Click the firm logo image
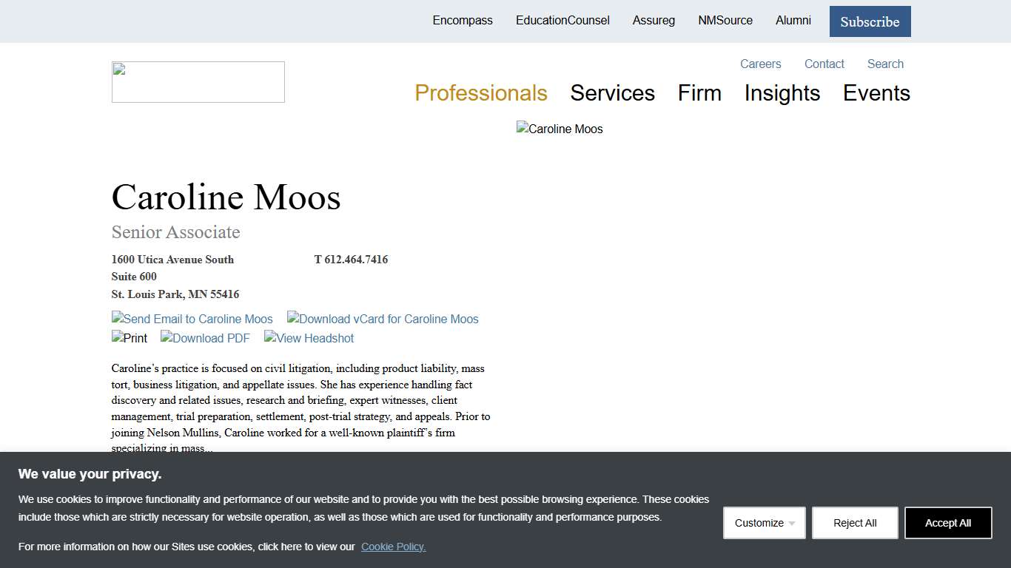The width and height of the screenshot is (1011, 568). pyautogui.click(x=198, y=82)
